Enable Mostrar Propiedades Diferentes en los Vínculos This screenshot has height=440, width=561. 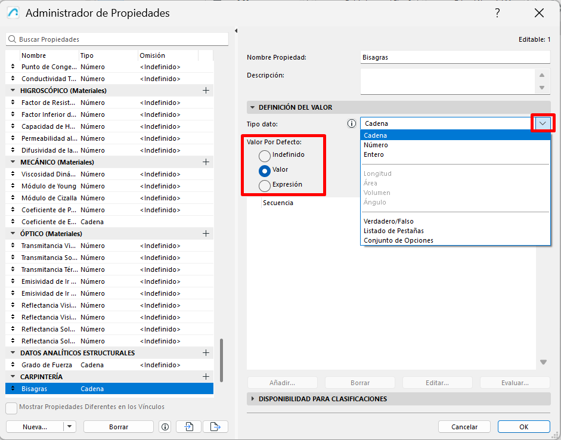coord(11,408)
